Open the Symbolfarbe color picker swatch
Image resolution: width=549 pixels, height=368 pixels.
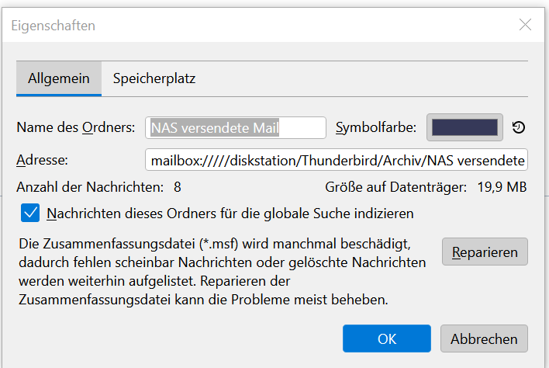464,127
